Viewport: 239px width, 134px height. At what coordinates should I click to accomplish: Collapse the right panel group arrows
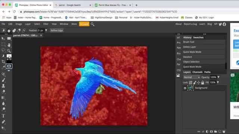pyautogui.click(x=205, y=34)
